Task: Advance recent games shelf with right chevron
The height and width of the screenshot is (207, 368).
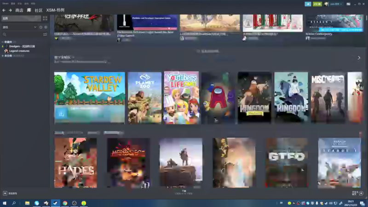Action: [x=359, y=58]
